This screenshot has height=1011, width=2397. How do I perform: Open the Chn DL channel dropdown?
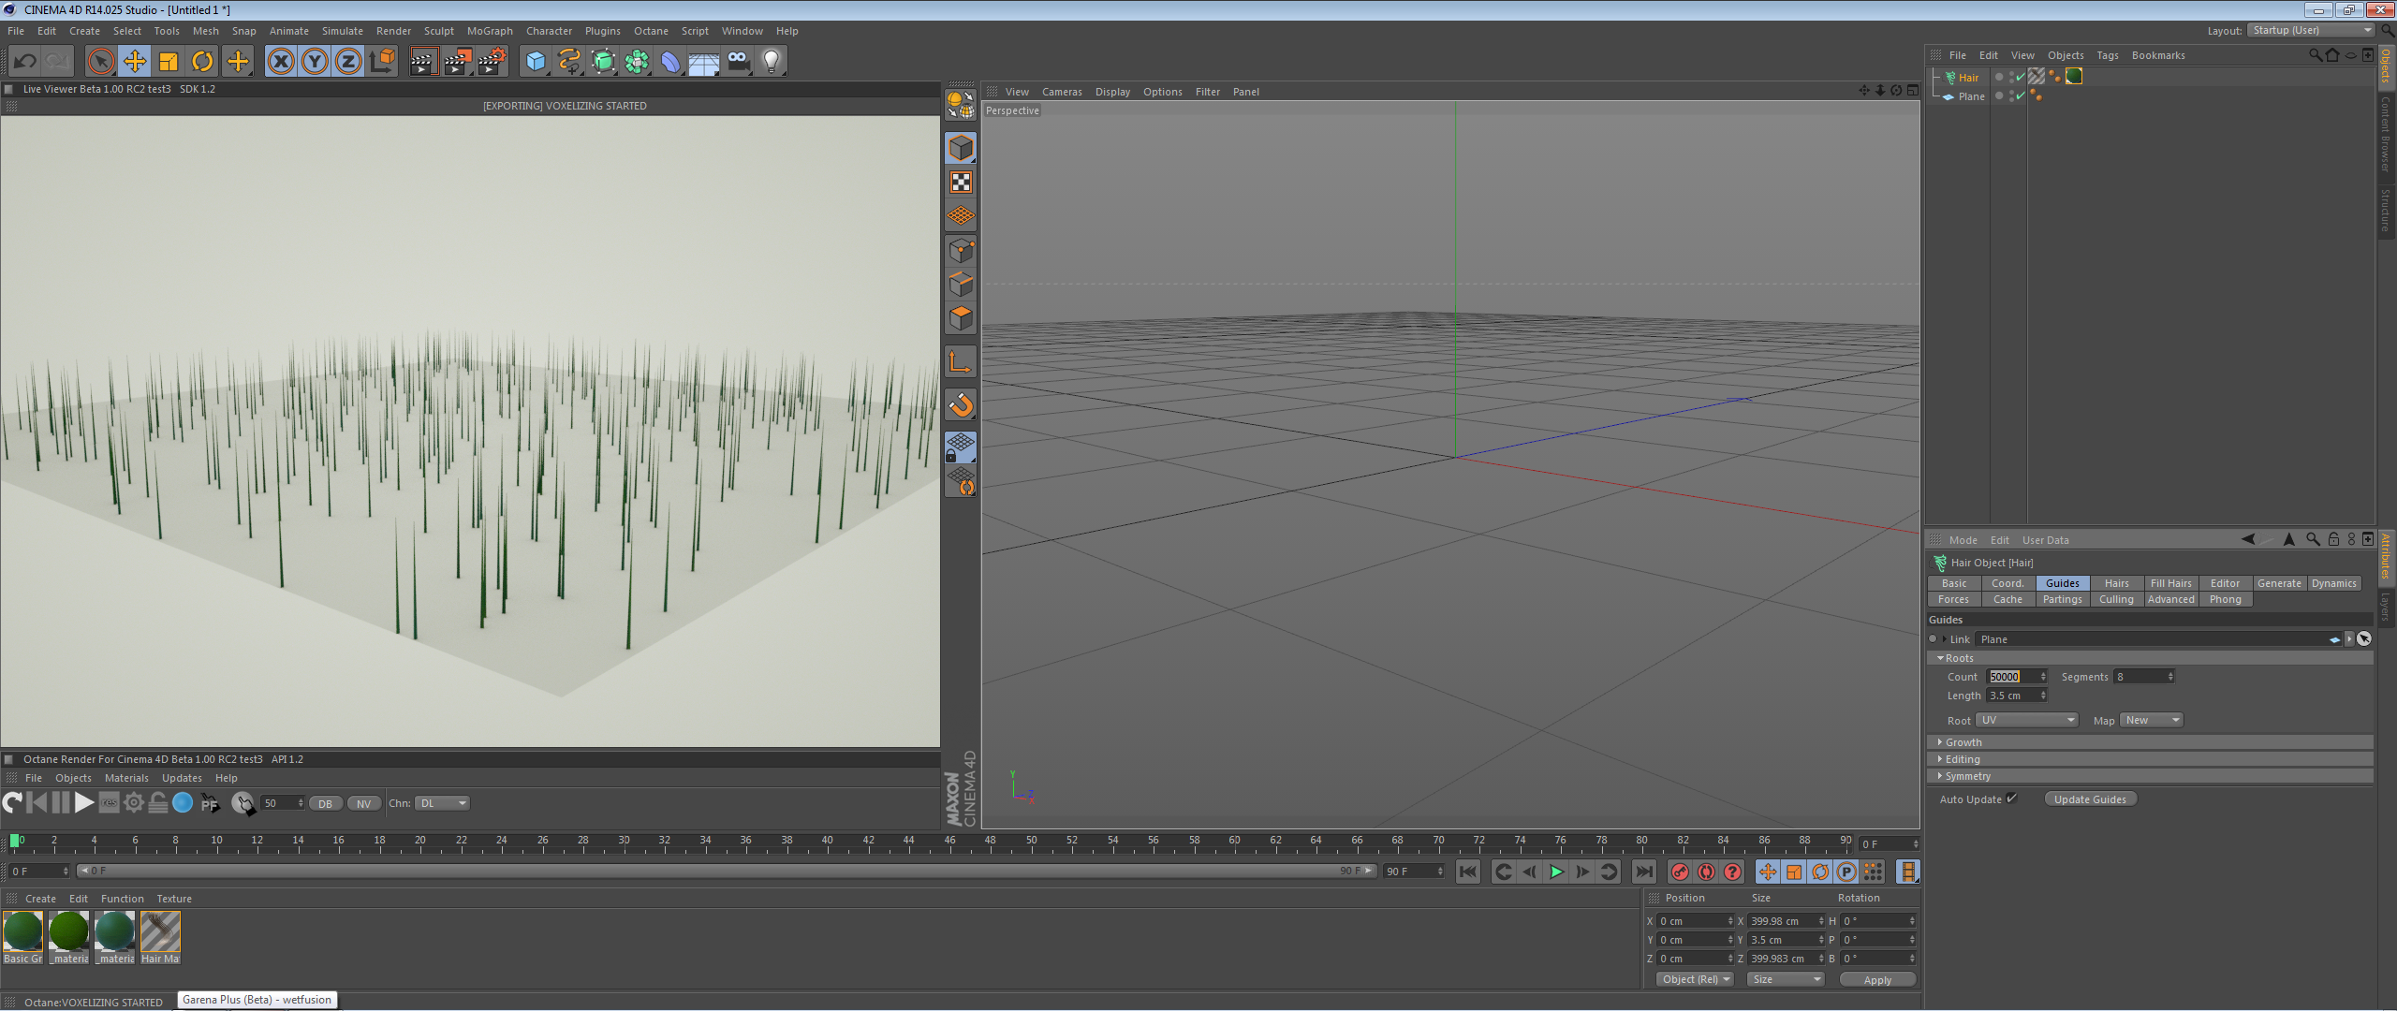(x=443, y=803)
